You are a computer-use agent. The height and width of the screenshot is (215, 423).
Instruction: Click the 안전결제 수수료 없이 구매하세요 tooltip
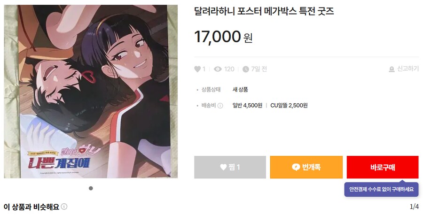(x=381, y=189)
